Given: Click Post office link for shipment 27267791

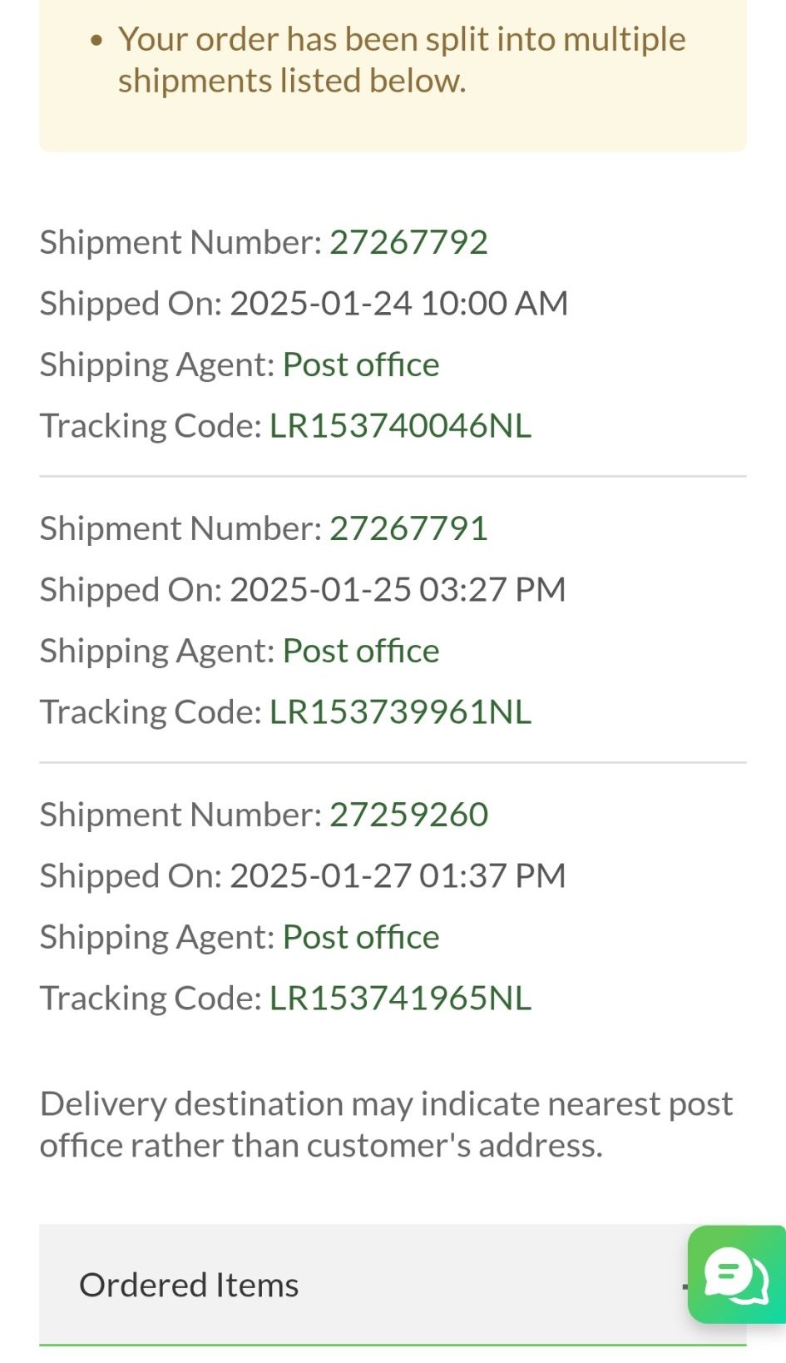Looking at the screenshot, I should pos(361,651).
